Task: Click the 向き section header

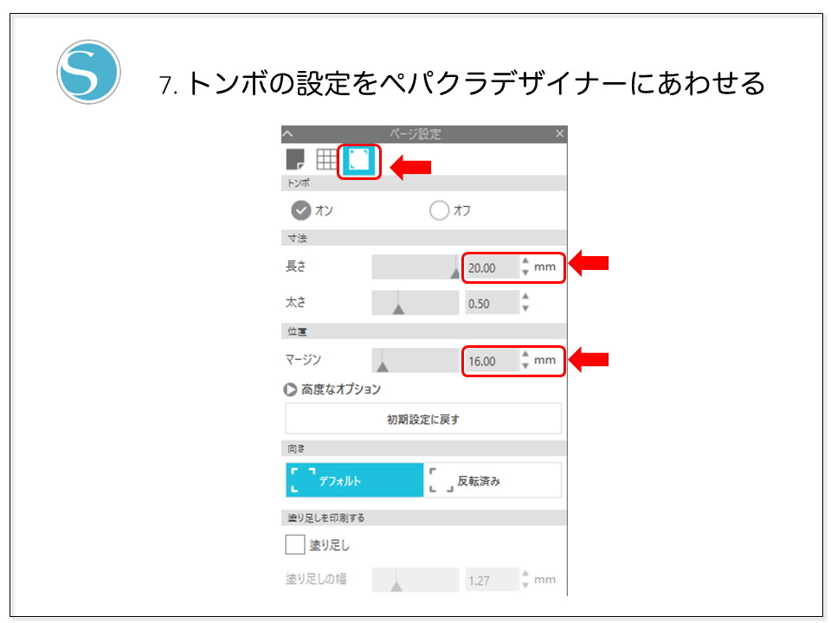Action: 424,449
